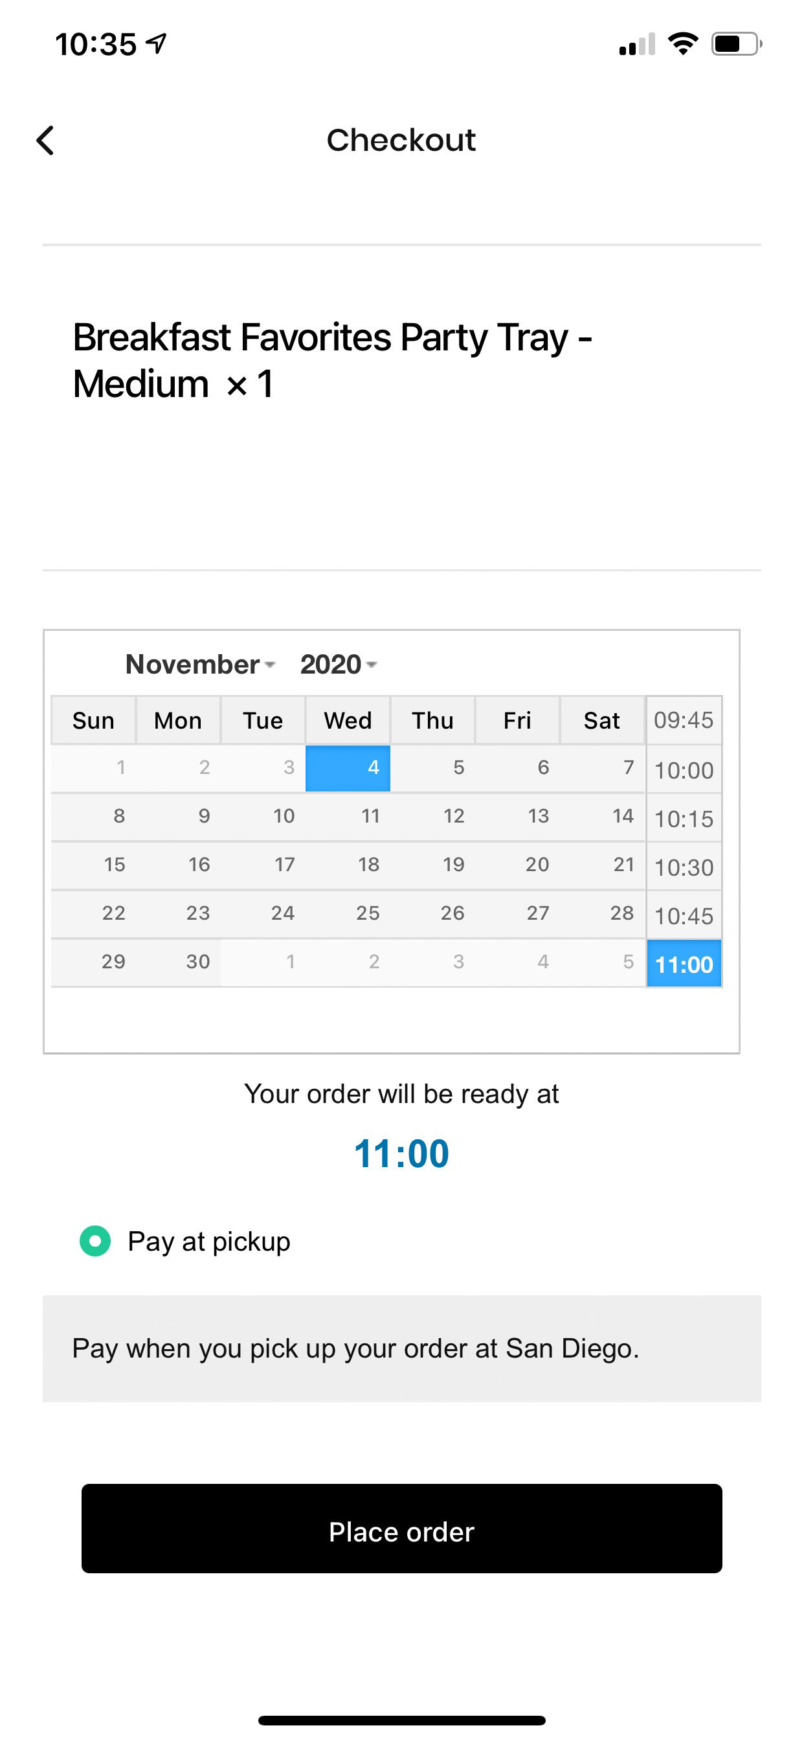Select highlighted date 4 on the calendar
804x1741 pixels.
(x=348, y=768)
